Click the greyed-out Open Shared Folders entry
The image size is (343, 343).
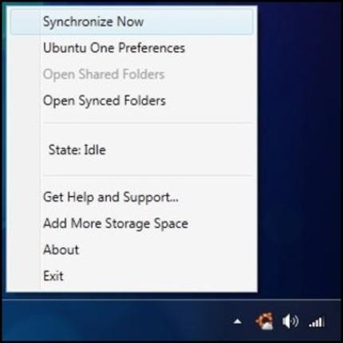[104, 74]
